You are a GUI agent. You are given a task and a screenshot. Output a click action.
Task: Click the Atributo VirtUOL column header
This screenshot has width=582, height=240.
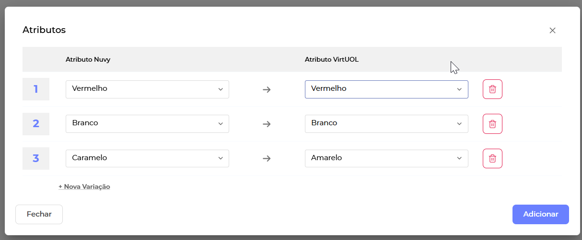point(332,60)
